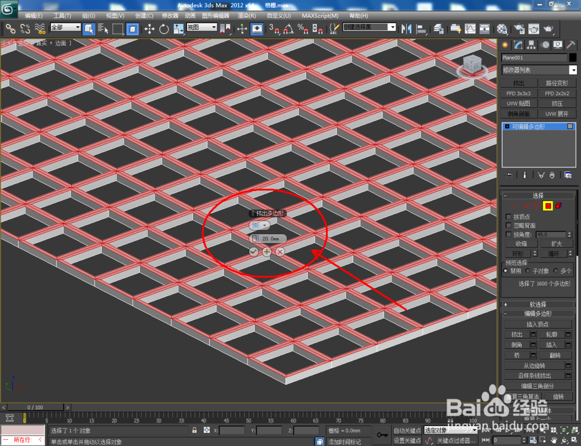Select Border sub-object level icon
The height and width of the screenshot is (446, 581).
coord(536,206)
